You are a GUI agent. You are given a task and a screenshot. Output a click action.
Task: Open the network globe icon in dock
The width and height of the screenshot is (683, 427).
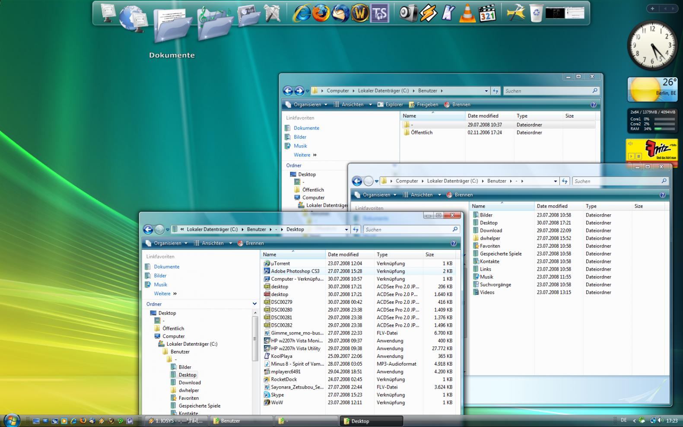133,18
